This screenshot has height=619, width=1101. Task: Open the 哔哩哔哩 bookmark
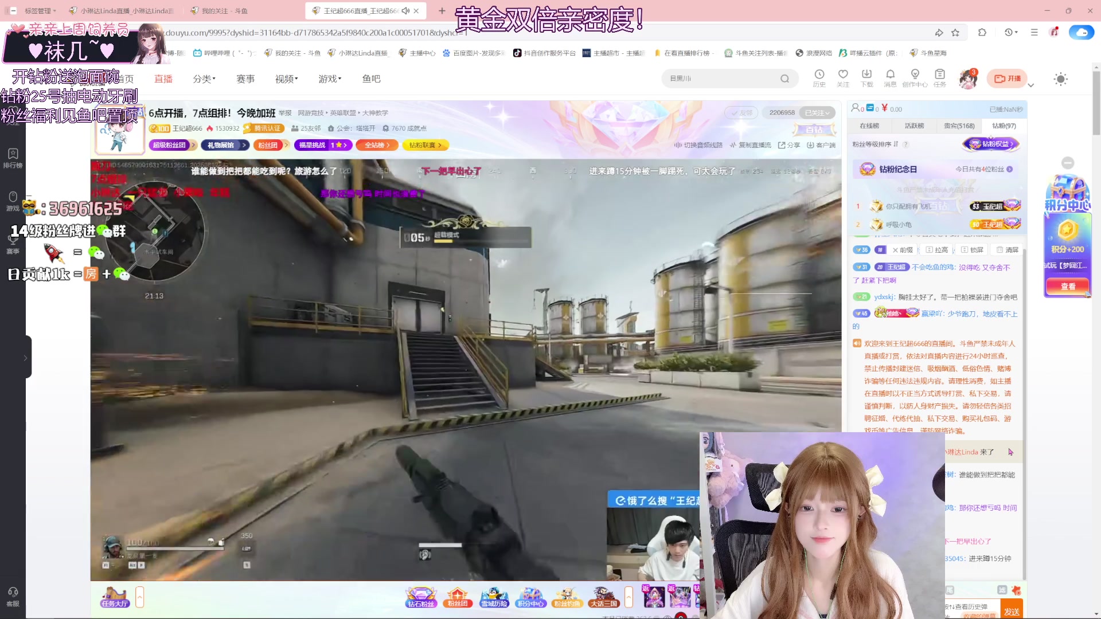[225, 53]
